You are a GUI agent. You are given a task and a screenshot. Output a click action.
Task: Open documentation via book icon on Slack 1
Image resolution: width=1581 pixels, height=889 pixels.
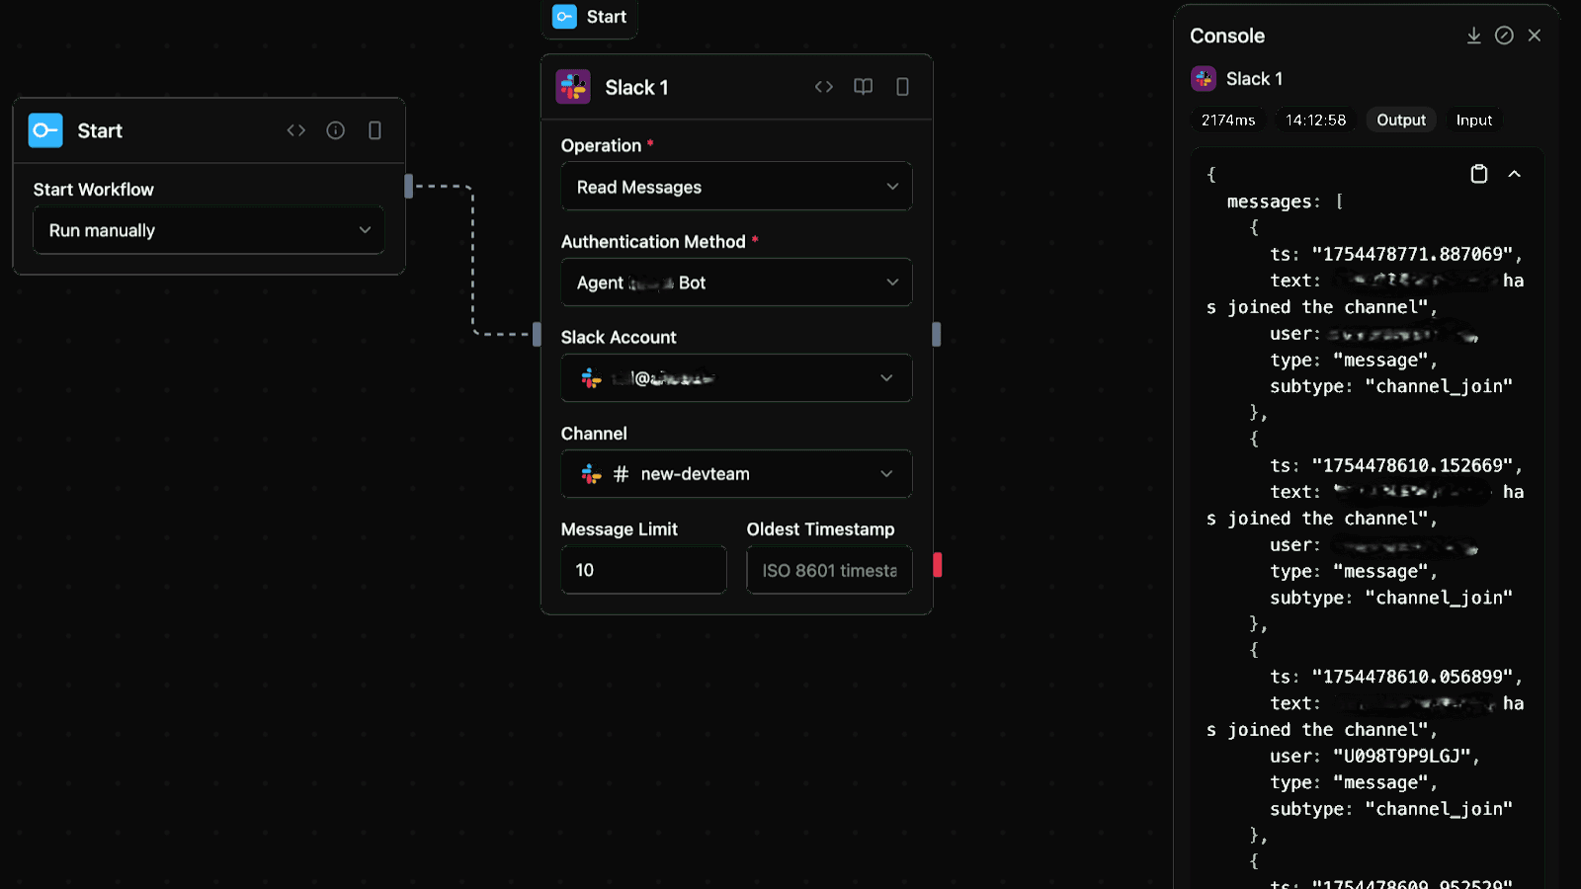tap(862, 87)
